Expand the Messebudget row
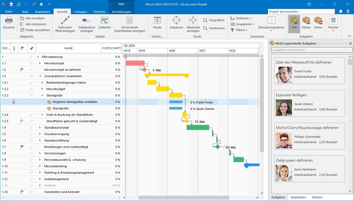 42,89
